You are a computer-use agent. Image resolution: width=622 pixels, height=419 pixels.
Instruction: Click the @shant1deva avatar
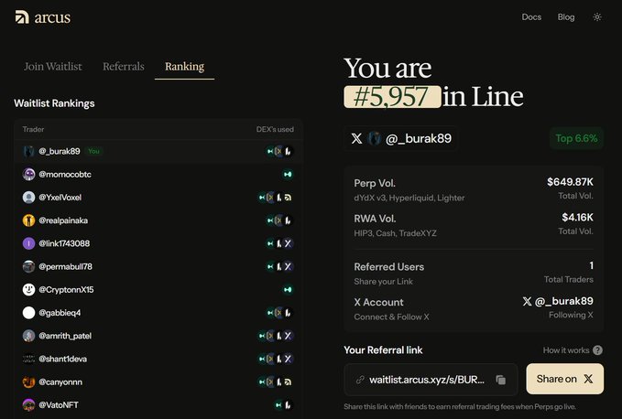pos(28,359)
